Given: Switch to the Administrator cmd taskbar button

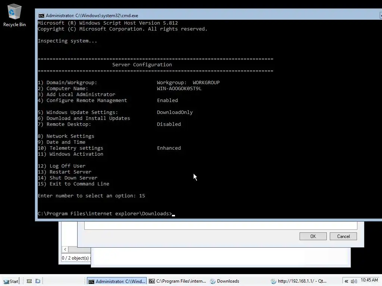Looking at the screenshot, I should (x=117, y=281).
